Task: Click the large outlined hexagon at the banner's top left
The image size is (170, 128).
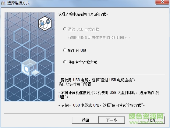Action: (x=22, y=37)
